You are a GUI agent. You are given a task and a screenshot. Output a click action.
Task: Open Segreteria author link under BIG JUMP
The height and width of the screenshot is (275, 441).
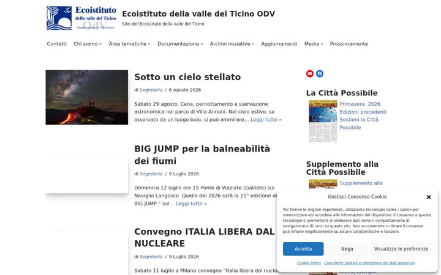[151, 174]
